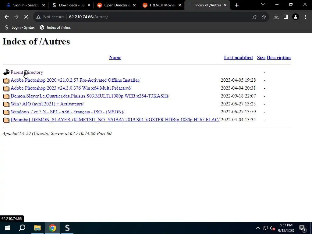
Task: Open Adobe Photoshop 2023 folder link
Action: click(x=71, y=88)
